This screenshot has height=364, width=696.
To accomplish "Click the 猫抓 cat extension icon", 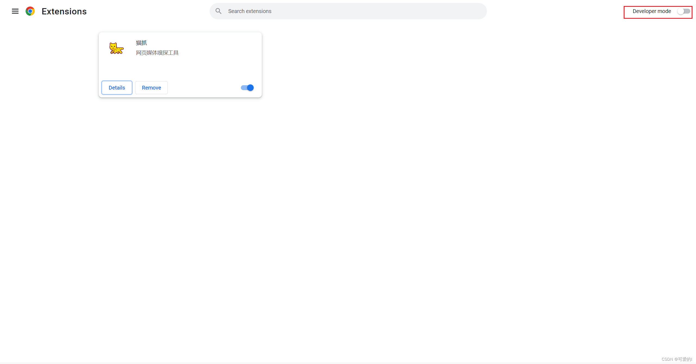I will tap(116, 49).
